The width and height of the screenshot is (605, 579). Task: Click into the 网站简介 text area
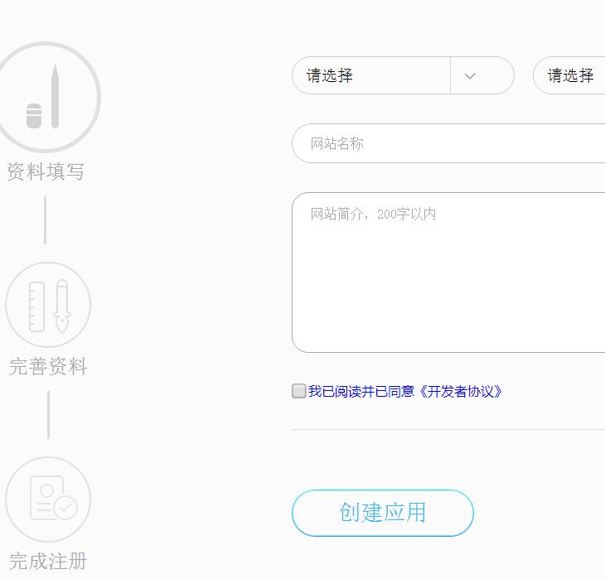tap(448, 273)
